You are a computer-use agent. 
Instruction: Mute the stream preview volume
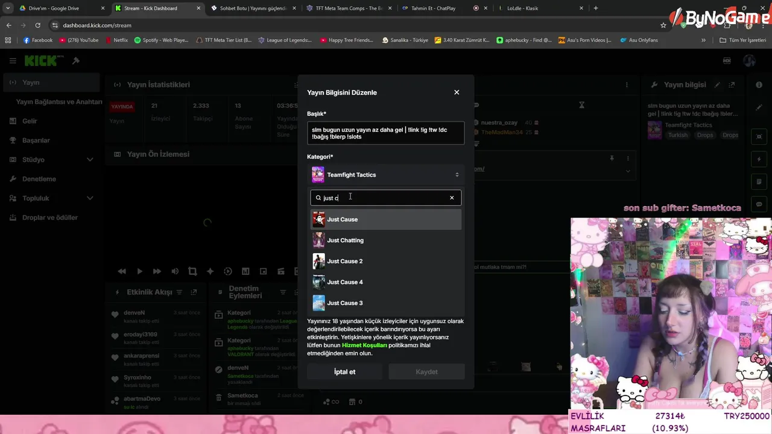[x=175, y=272]
